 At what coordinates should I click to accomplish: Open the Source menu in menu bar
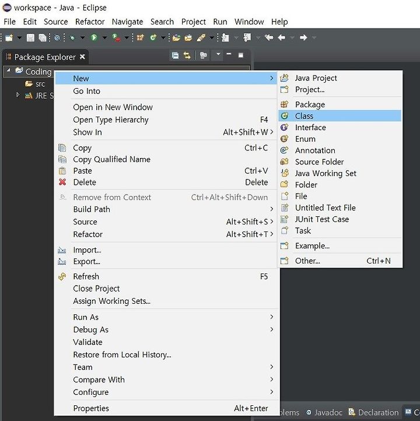56,22
